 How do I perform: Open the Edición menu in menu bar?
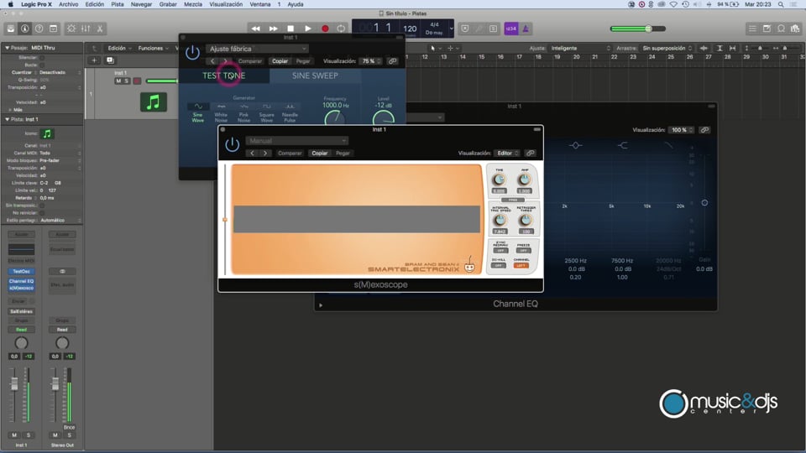(x=94, y=4)
